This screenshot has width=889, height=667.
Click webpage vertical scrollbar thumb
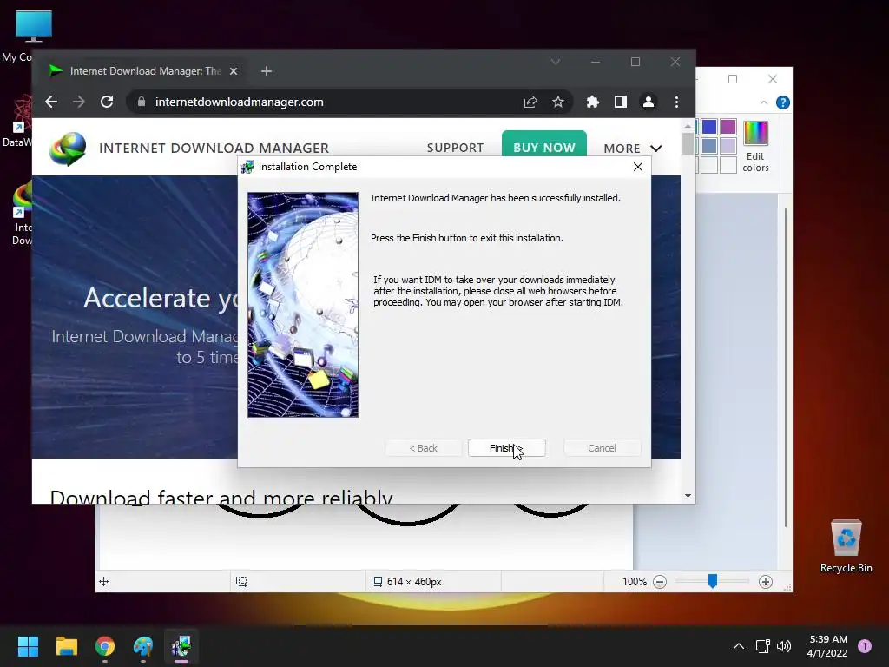coord(688,143)
